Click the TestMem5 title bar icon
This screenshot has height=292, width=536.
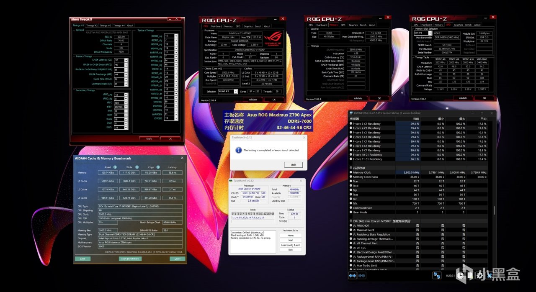point(230,181)
